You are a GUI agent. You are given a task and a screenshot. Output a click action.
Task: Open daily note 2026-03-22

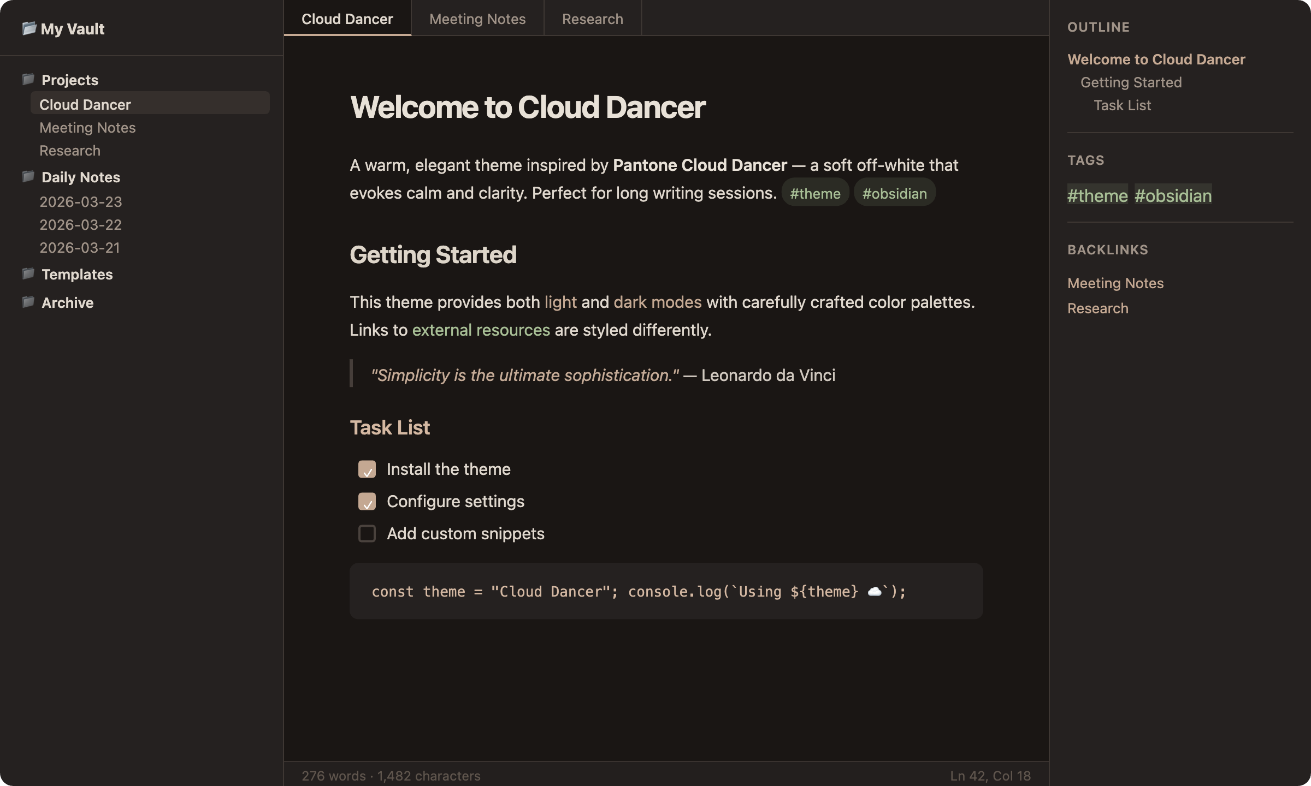pyautogui.click(x=81, y=225)
